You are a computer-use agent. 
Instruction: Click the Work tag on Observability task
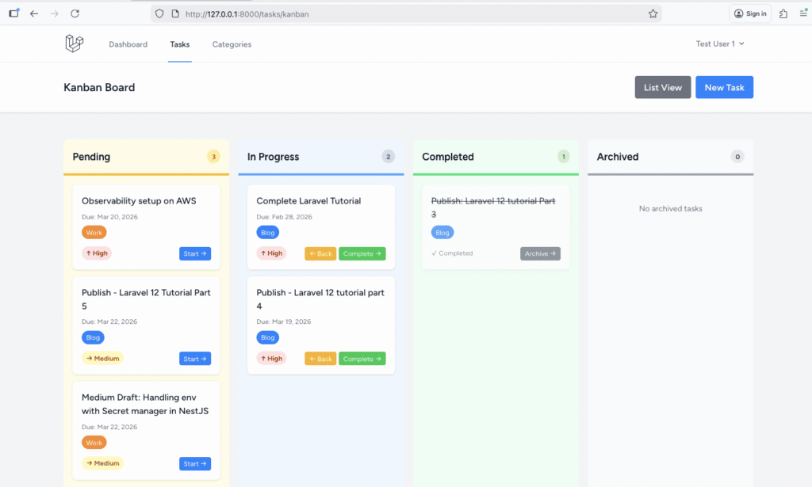94,232
